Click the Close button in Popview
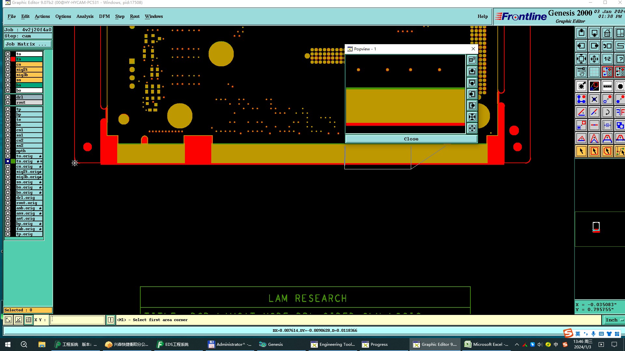The height and width of the screenshot is (351, 625). coord(411,139)
